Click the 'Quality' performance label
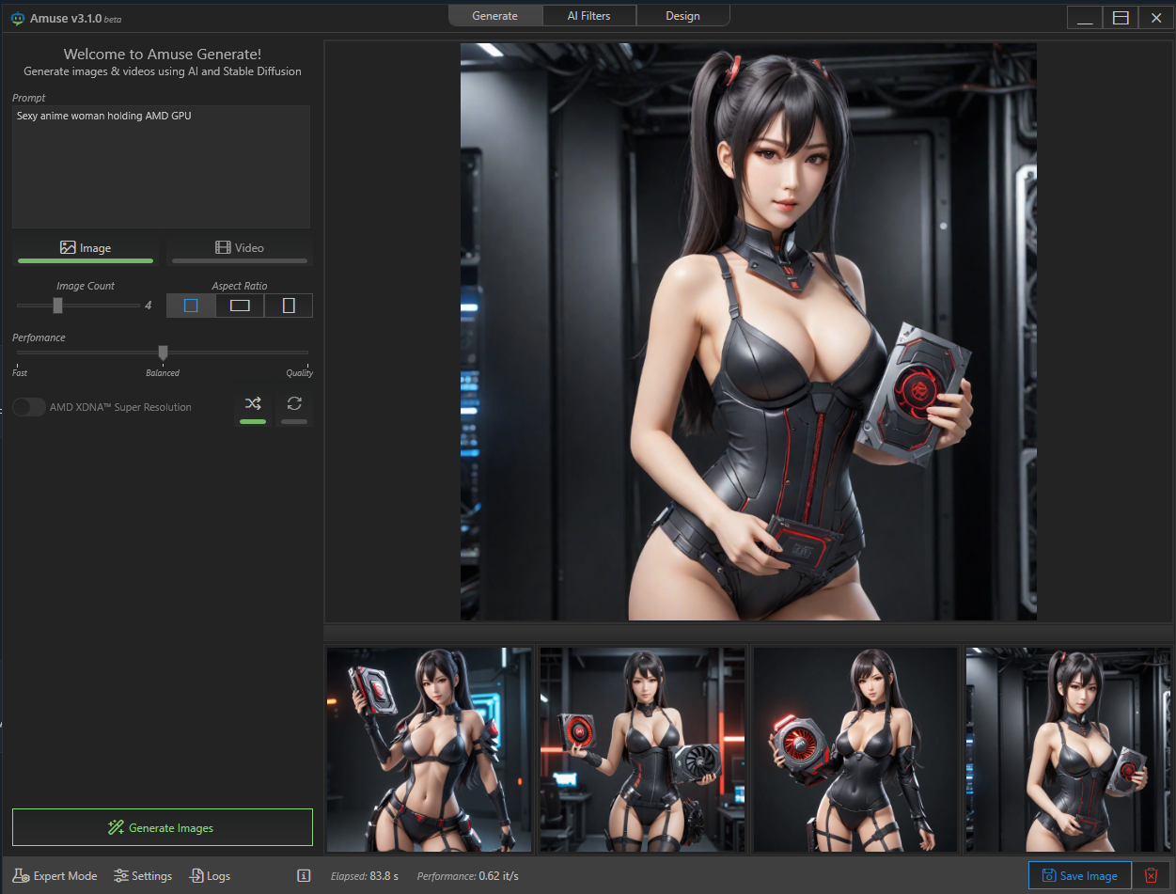 (x=300, y=373)
